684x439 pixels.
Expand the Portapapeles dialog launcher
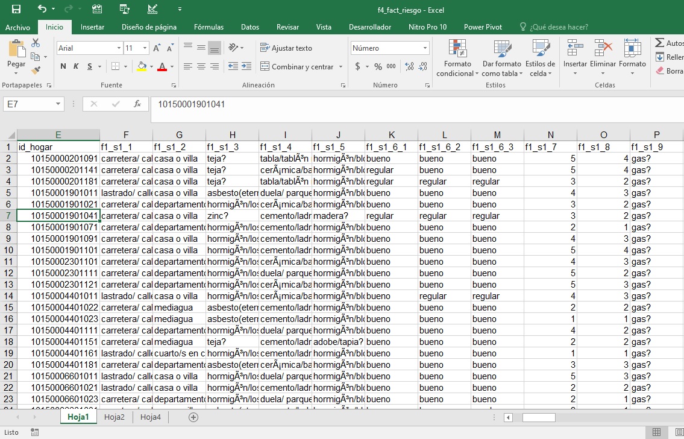click(x=48, y=85)
